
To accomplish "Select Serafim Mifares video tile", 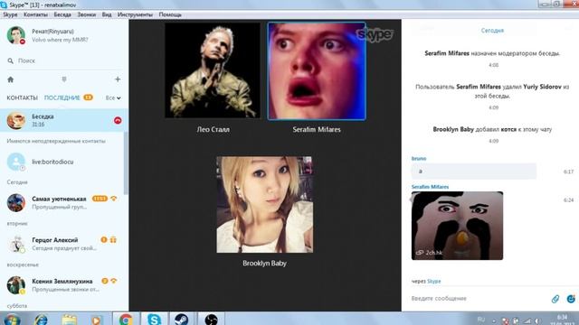I will (x=317, y=70).
